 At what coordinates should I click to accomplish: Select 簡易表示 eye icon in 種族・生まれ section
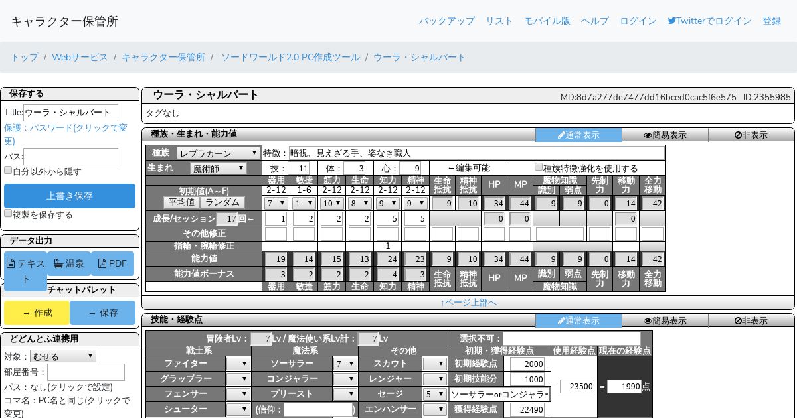point(648,135)
